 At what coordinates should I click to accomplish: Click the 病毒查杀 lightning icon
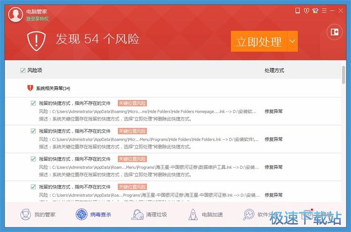coord(81,214)
